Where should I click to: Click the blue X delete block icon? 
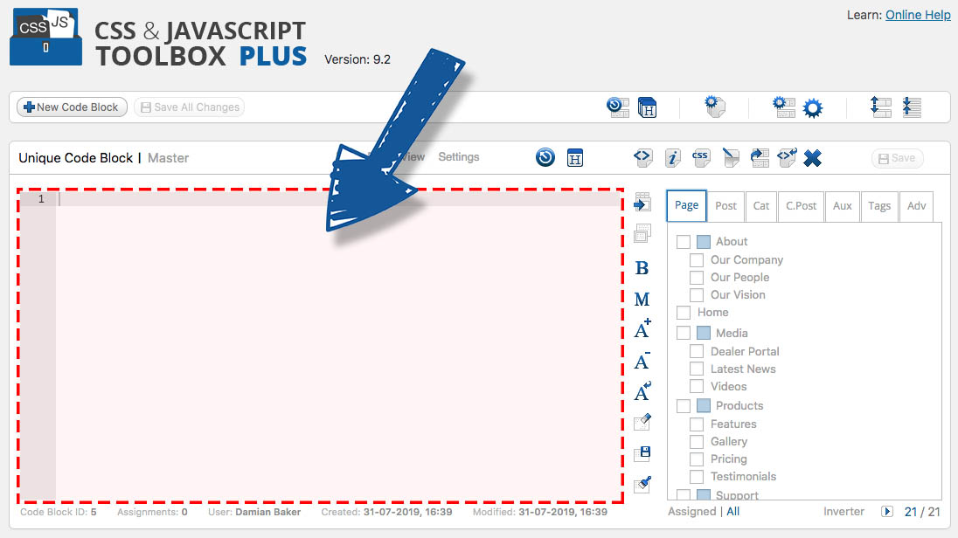(812, 158)
